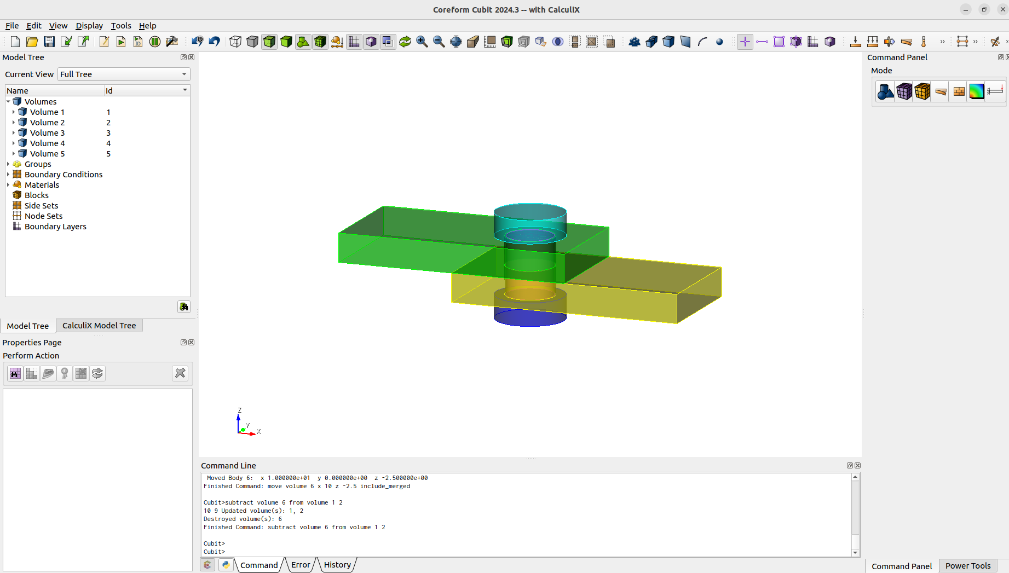Open the Mesh mode cube icon

point(904,91)
